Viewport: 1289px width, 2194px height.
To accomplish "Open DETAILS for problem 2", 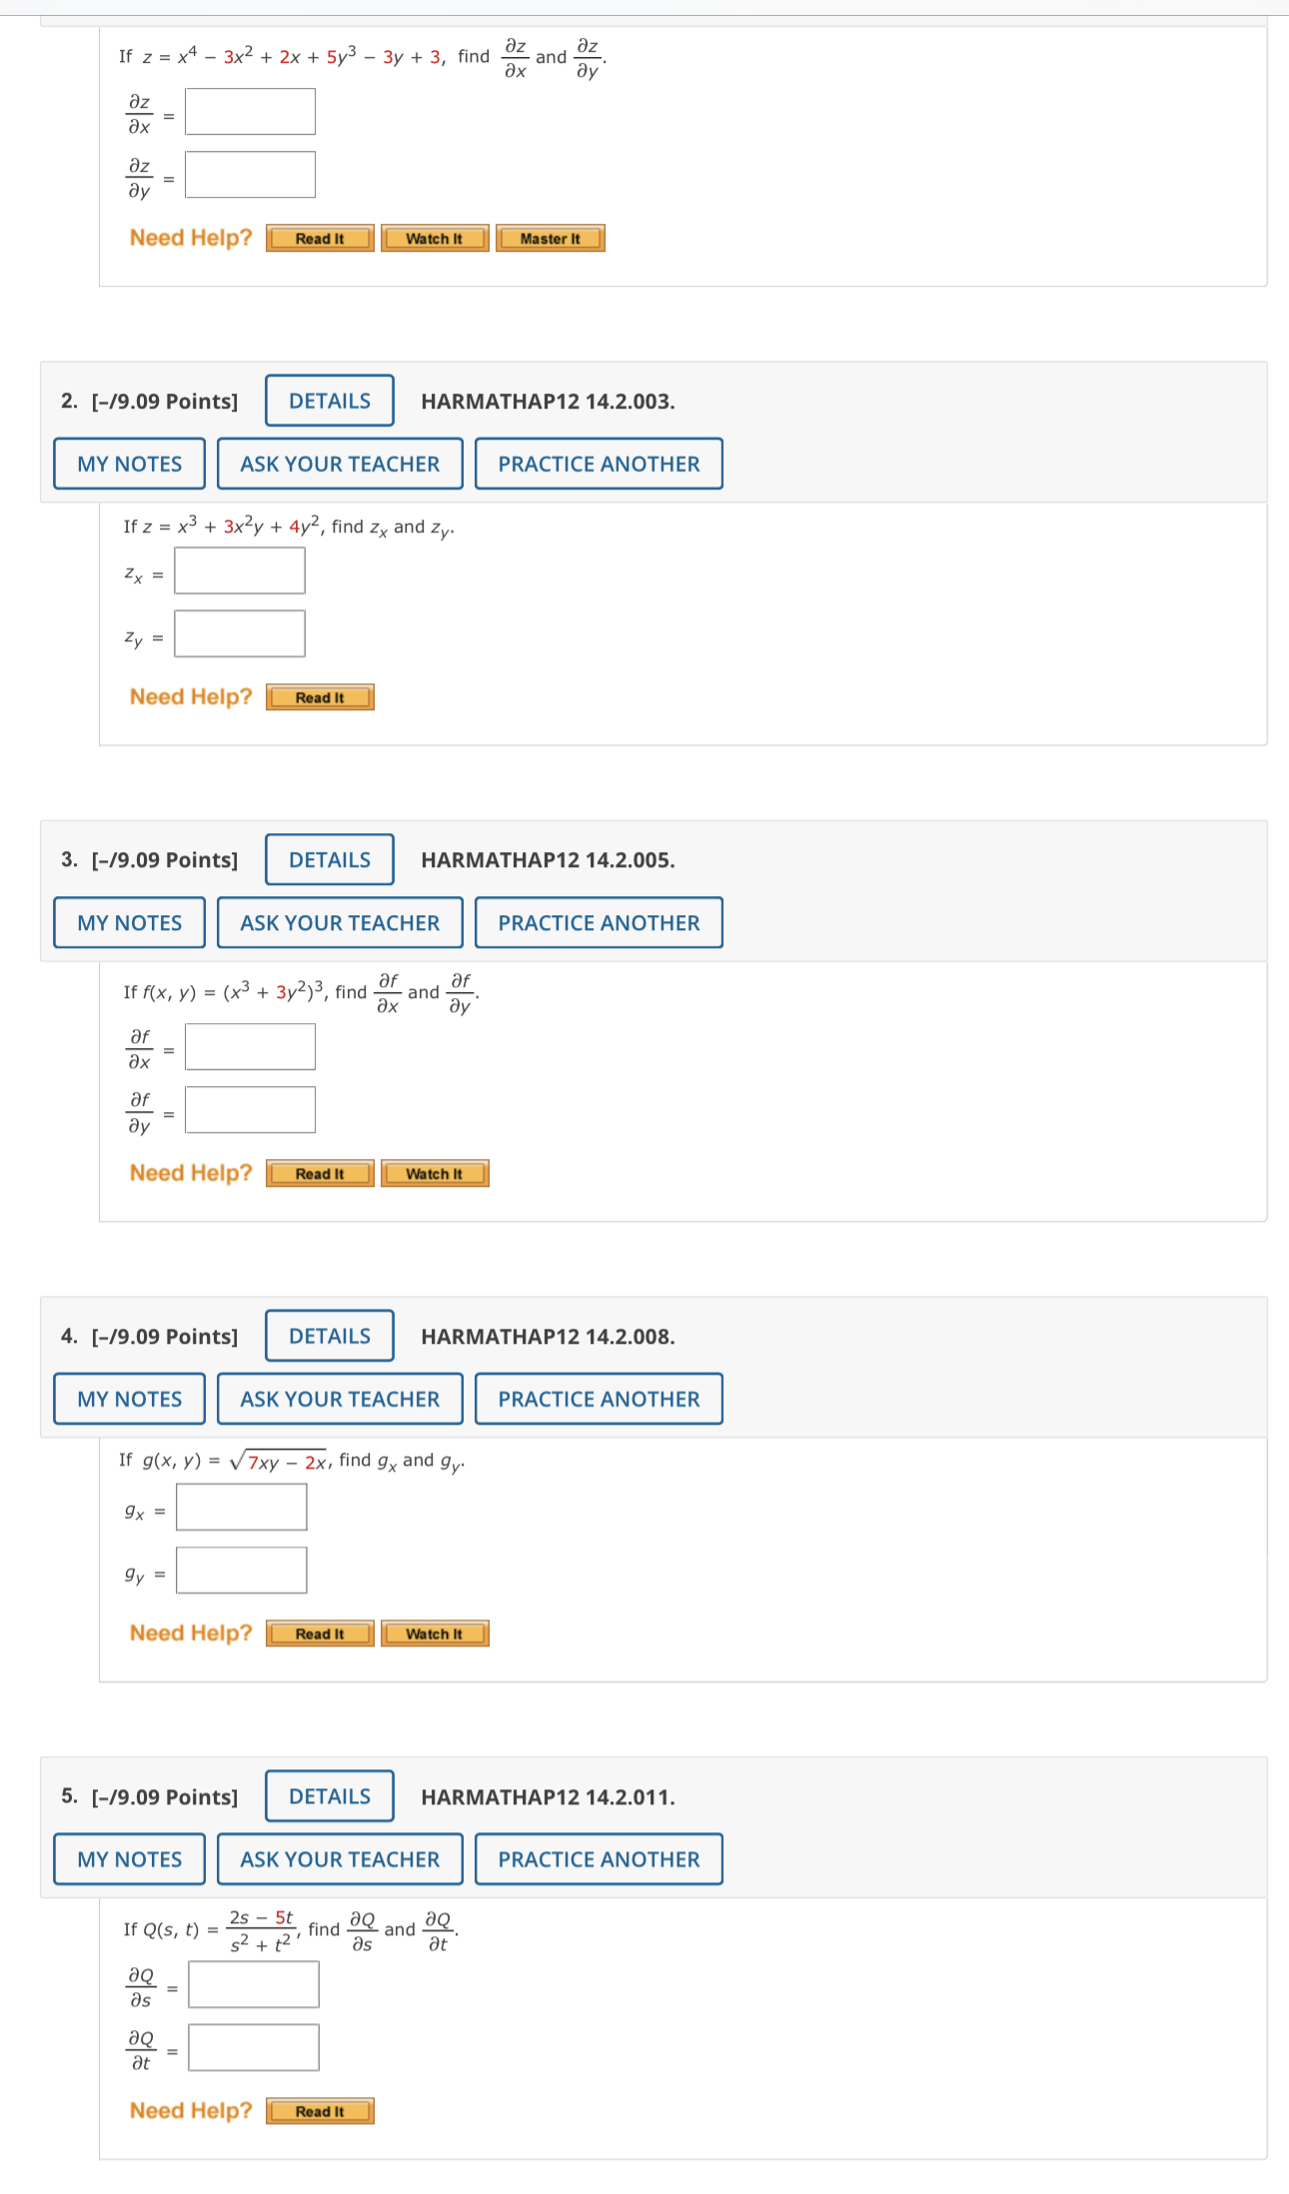I will click(329, 401).
